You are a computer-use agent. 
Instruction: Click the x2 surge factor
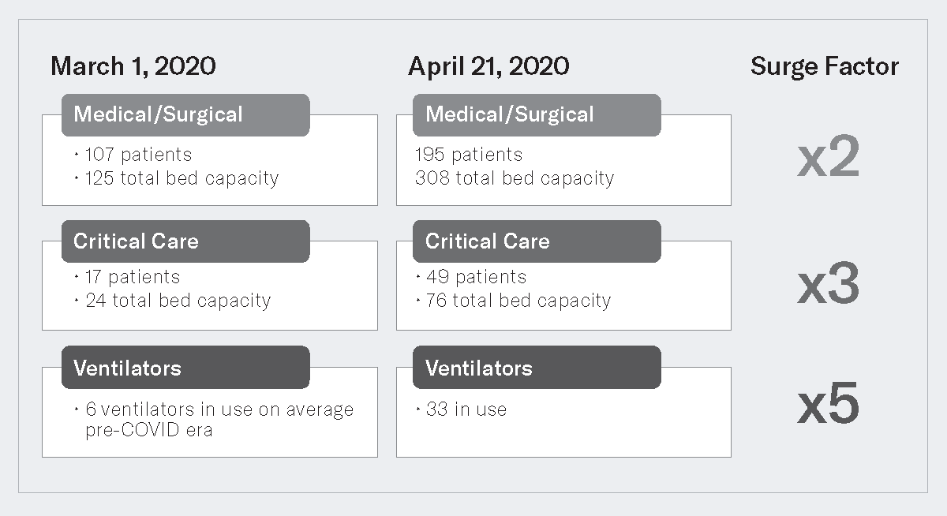click(828, 159)
